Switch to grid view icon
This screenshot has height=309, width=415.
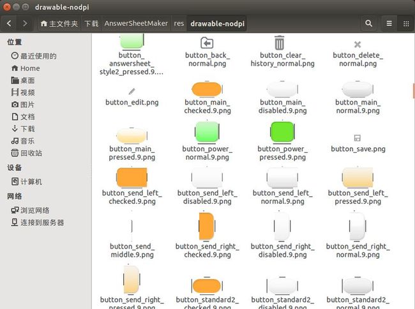point(406,24)
